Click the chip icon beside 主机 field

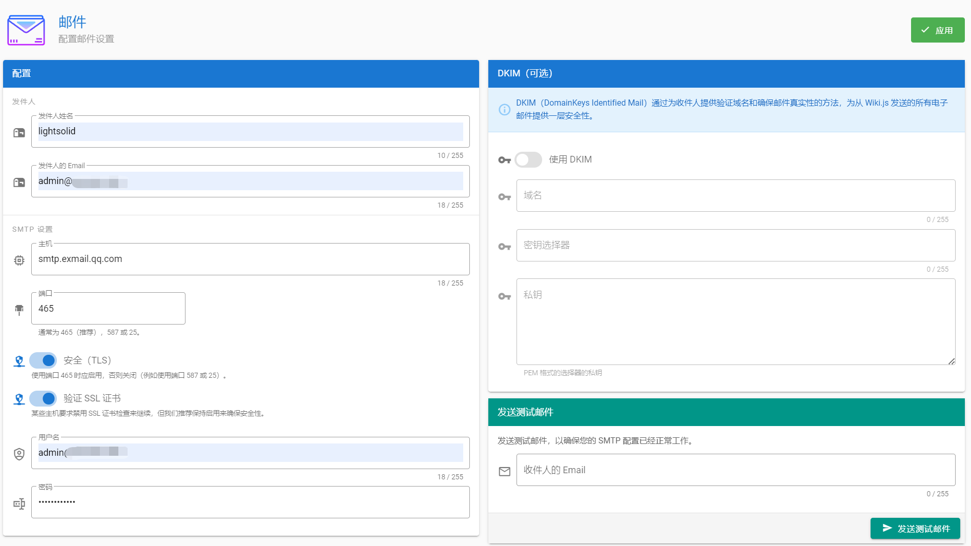pos(19,260)
